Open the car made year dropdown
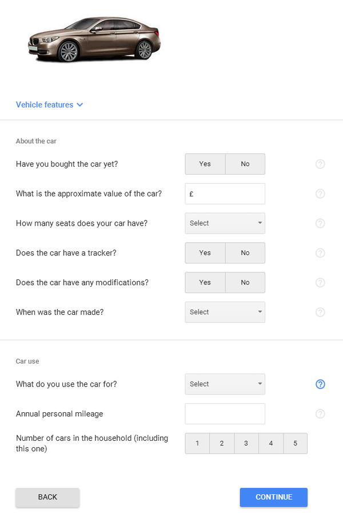Screen dimensions: 343x517 225,312
